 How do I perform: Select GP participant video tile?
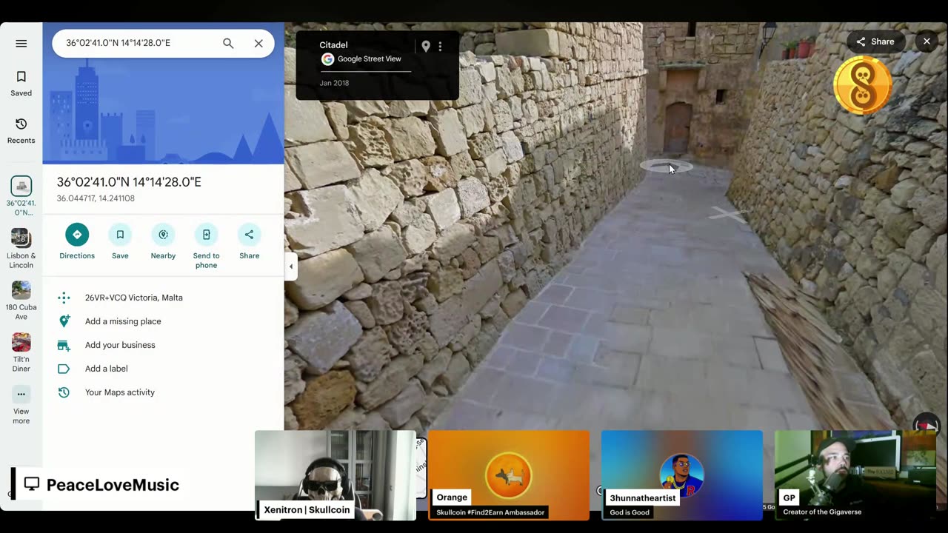click(855, 475)
